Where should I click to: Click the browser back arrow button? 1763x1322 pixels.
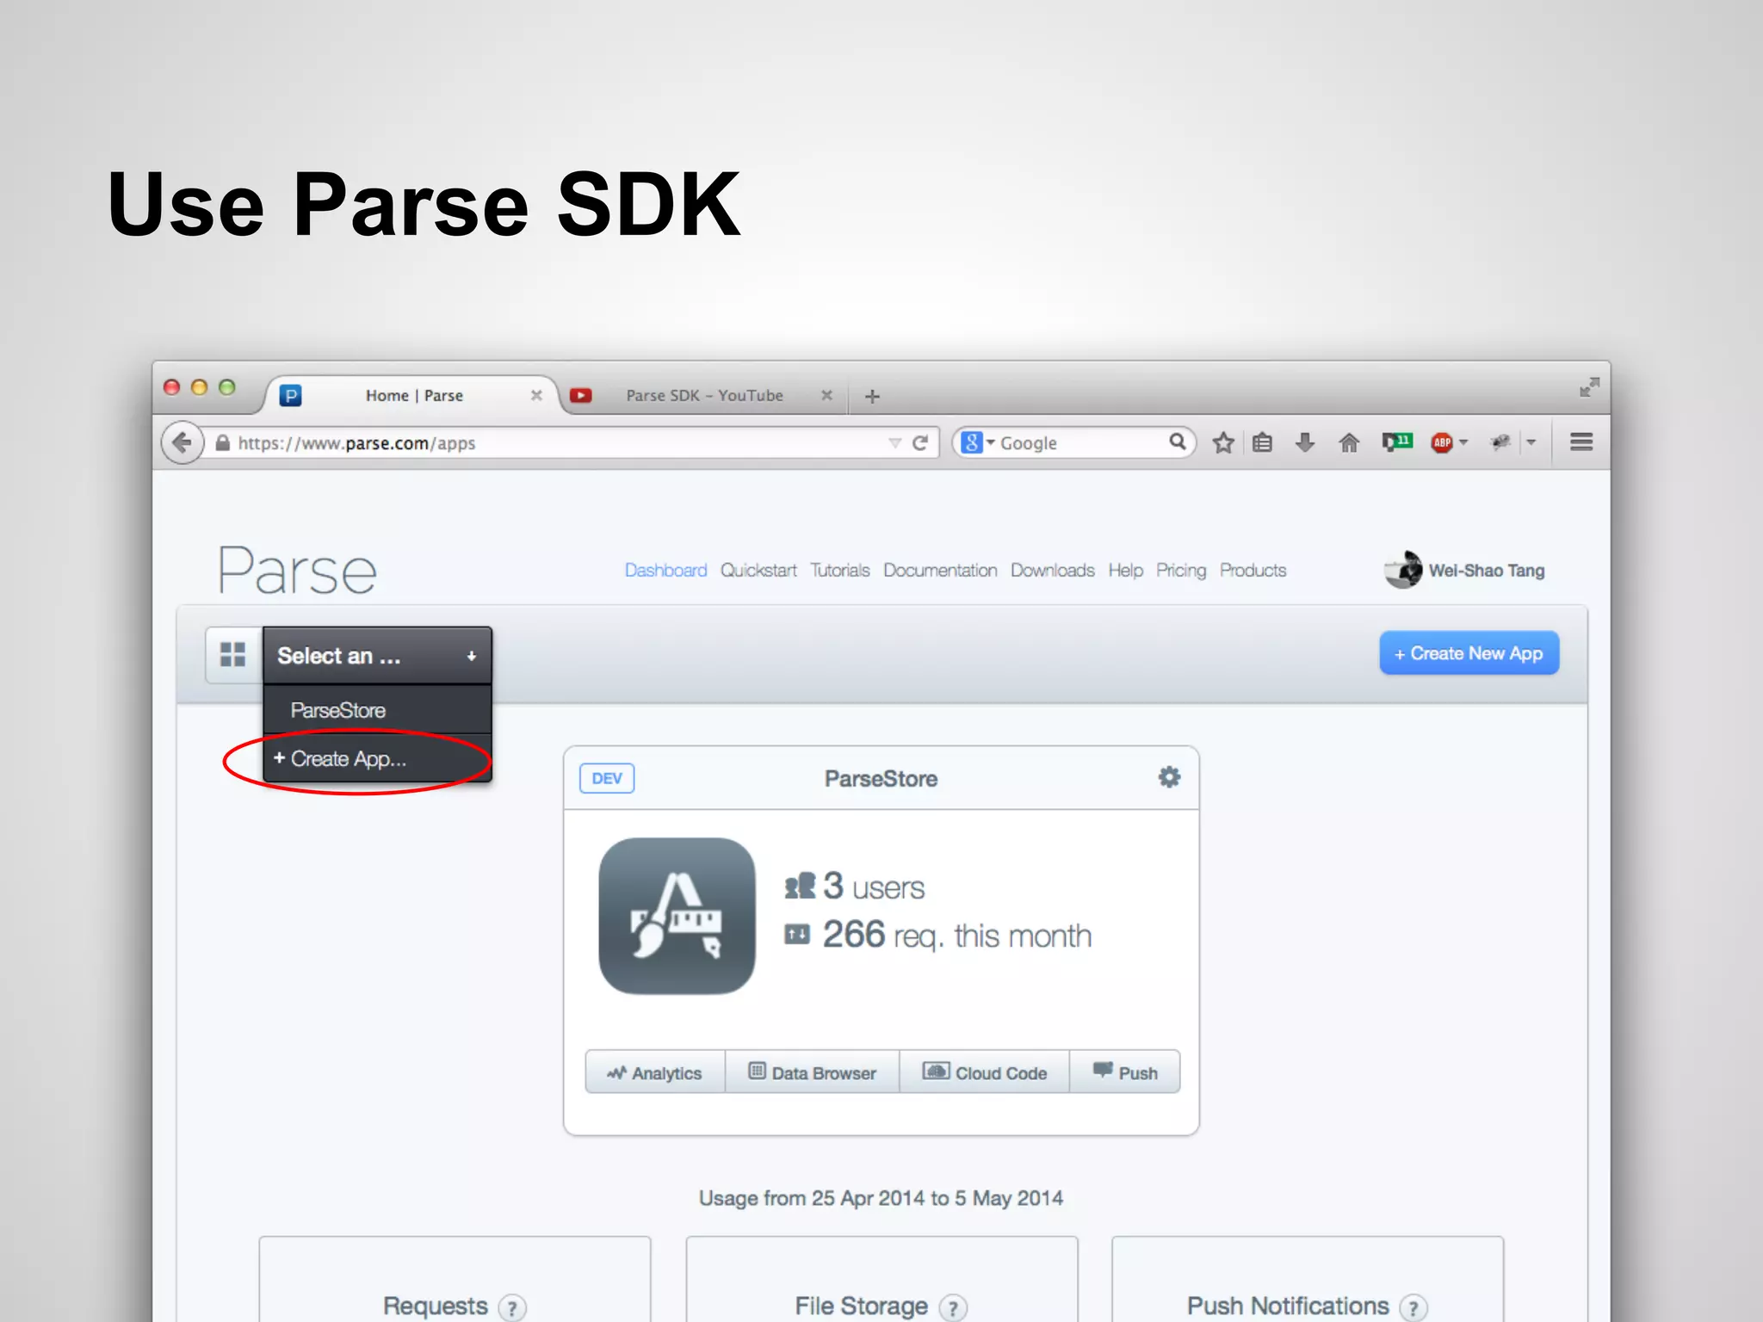pos(182,442)
